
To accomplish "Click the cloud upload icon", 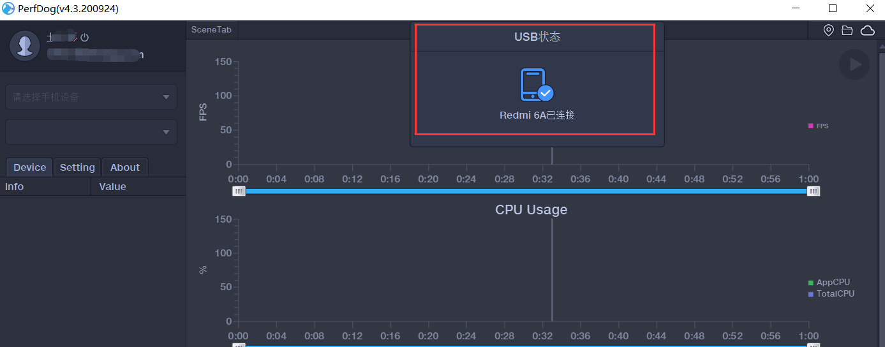I will [x=868, y=30].
